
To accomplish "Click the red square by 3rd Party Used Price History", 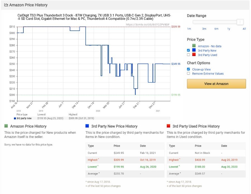I will [x=168, y=126].
